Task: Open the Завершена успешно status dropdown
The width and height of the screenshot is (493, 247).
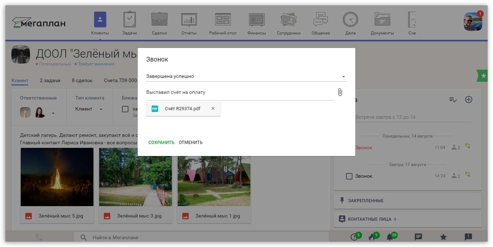Action: [246, 76]
